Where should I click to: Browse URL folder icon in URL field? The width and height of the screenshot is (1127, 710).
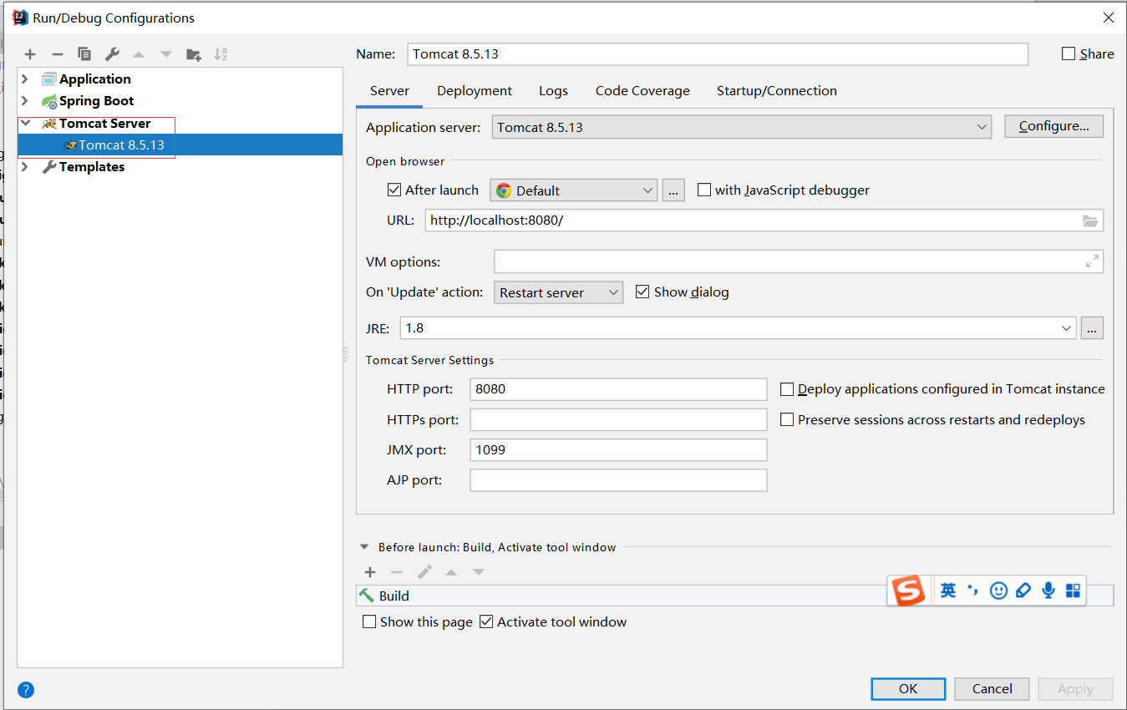[x=1090, y=221]
